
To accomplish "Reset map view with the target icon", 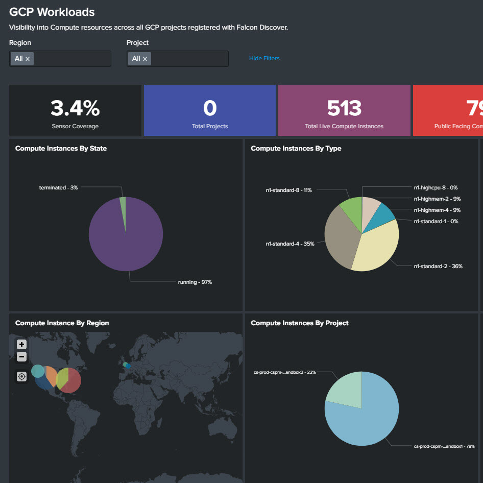I will 22,376.
